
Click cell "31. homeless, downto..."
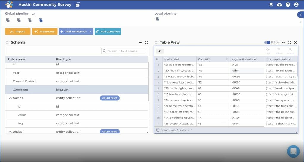point(179,106)
